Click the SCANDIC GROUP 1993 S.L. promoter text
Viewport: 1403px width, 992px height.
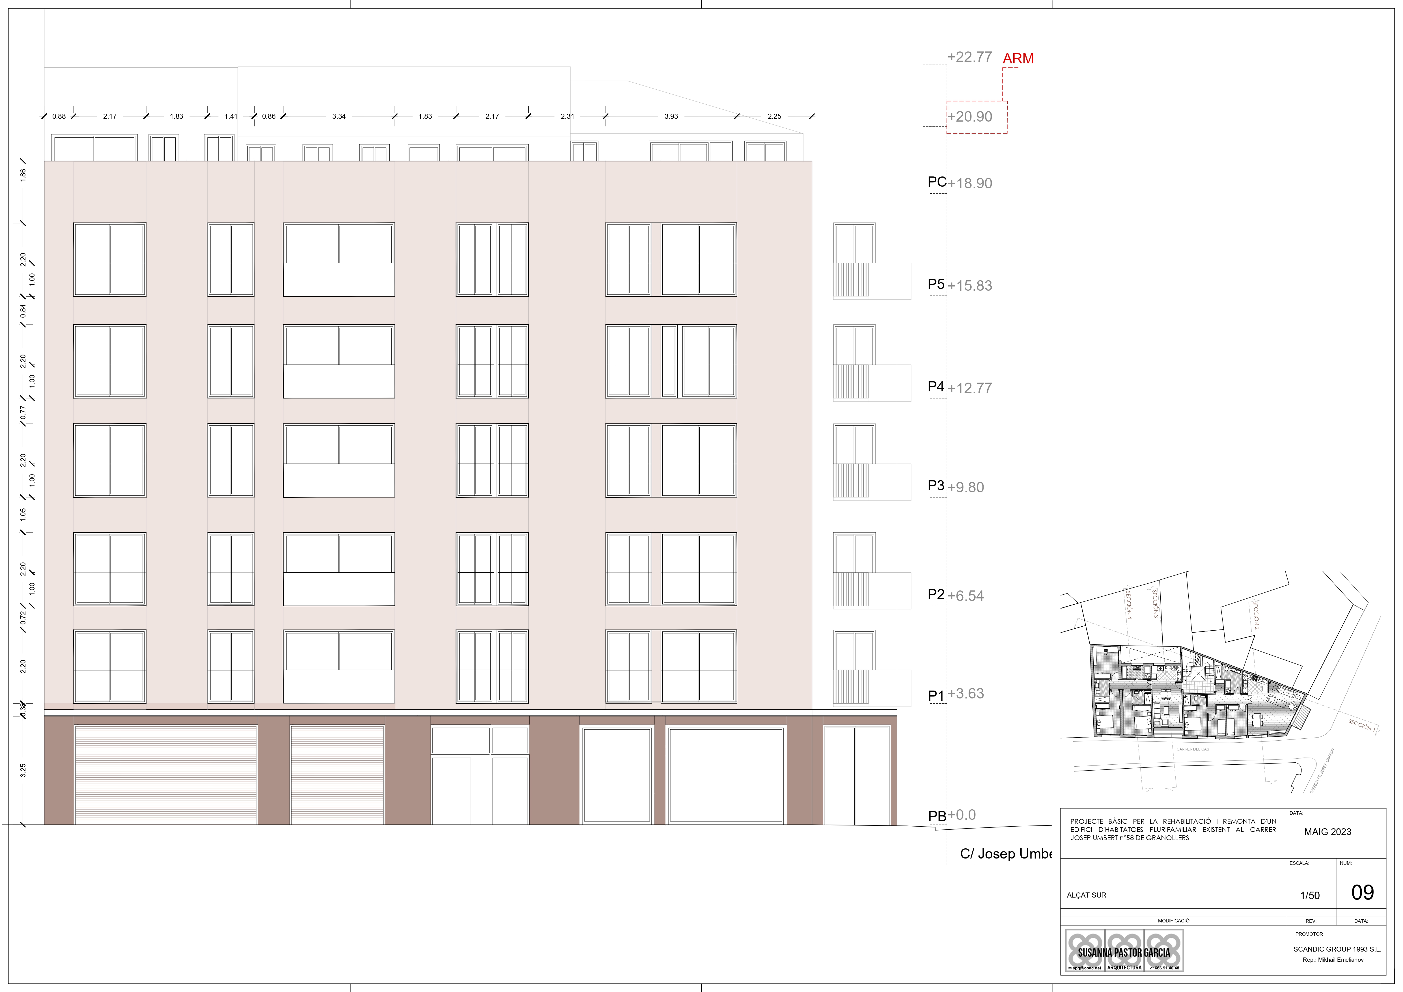pyautogui.click(x=1337, y=949)
